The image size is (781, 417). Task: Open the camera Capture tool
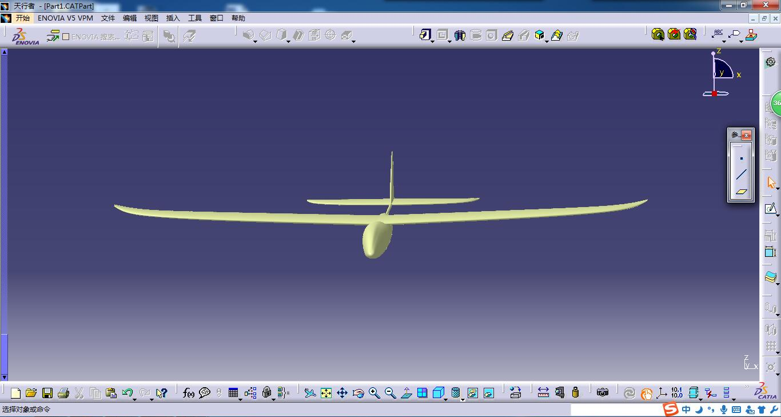(x=603, y=392)
